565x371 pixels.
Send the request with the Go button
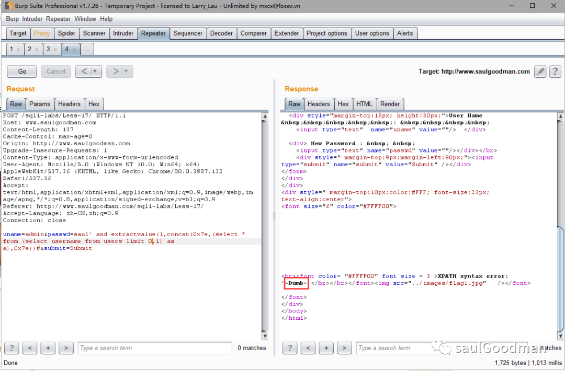click(22, 71)
